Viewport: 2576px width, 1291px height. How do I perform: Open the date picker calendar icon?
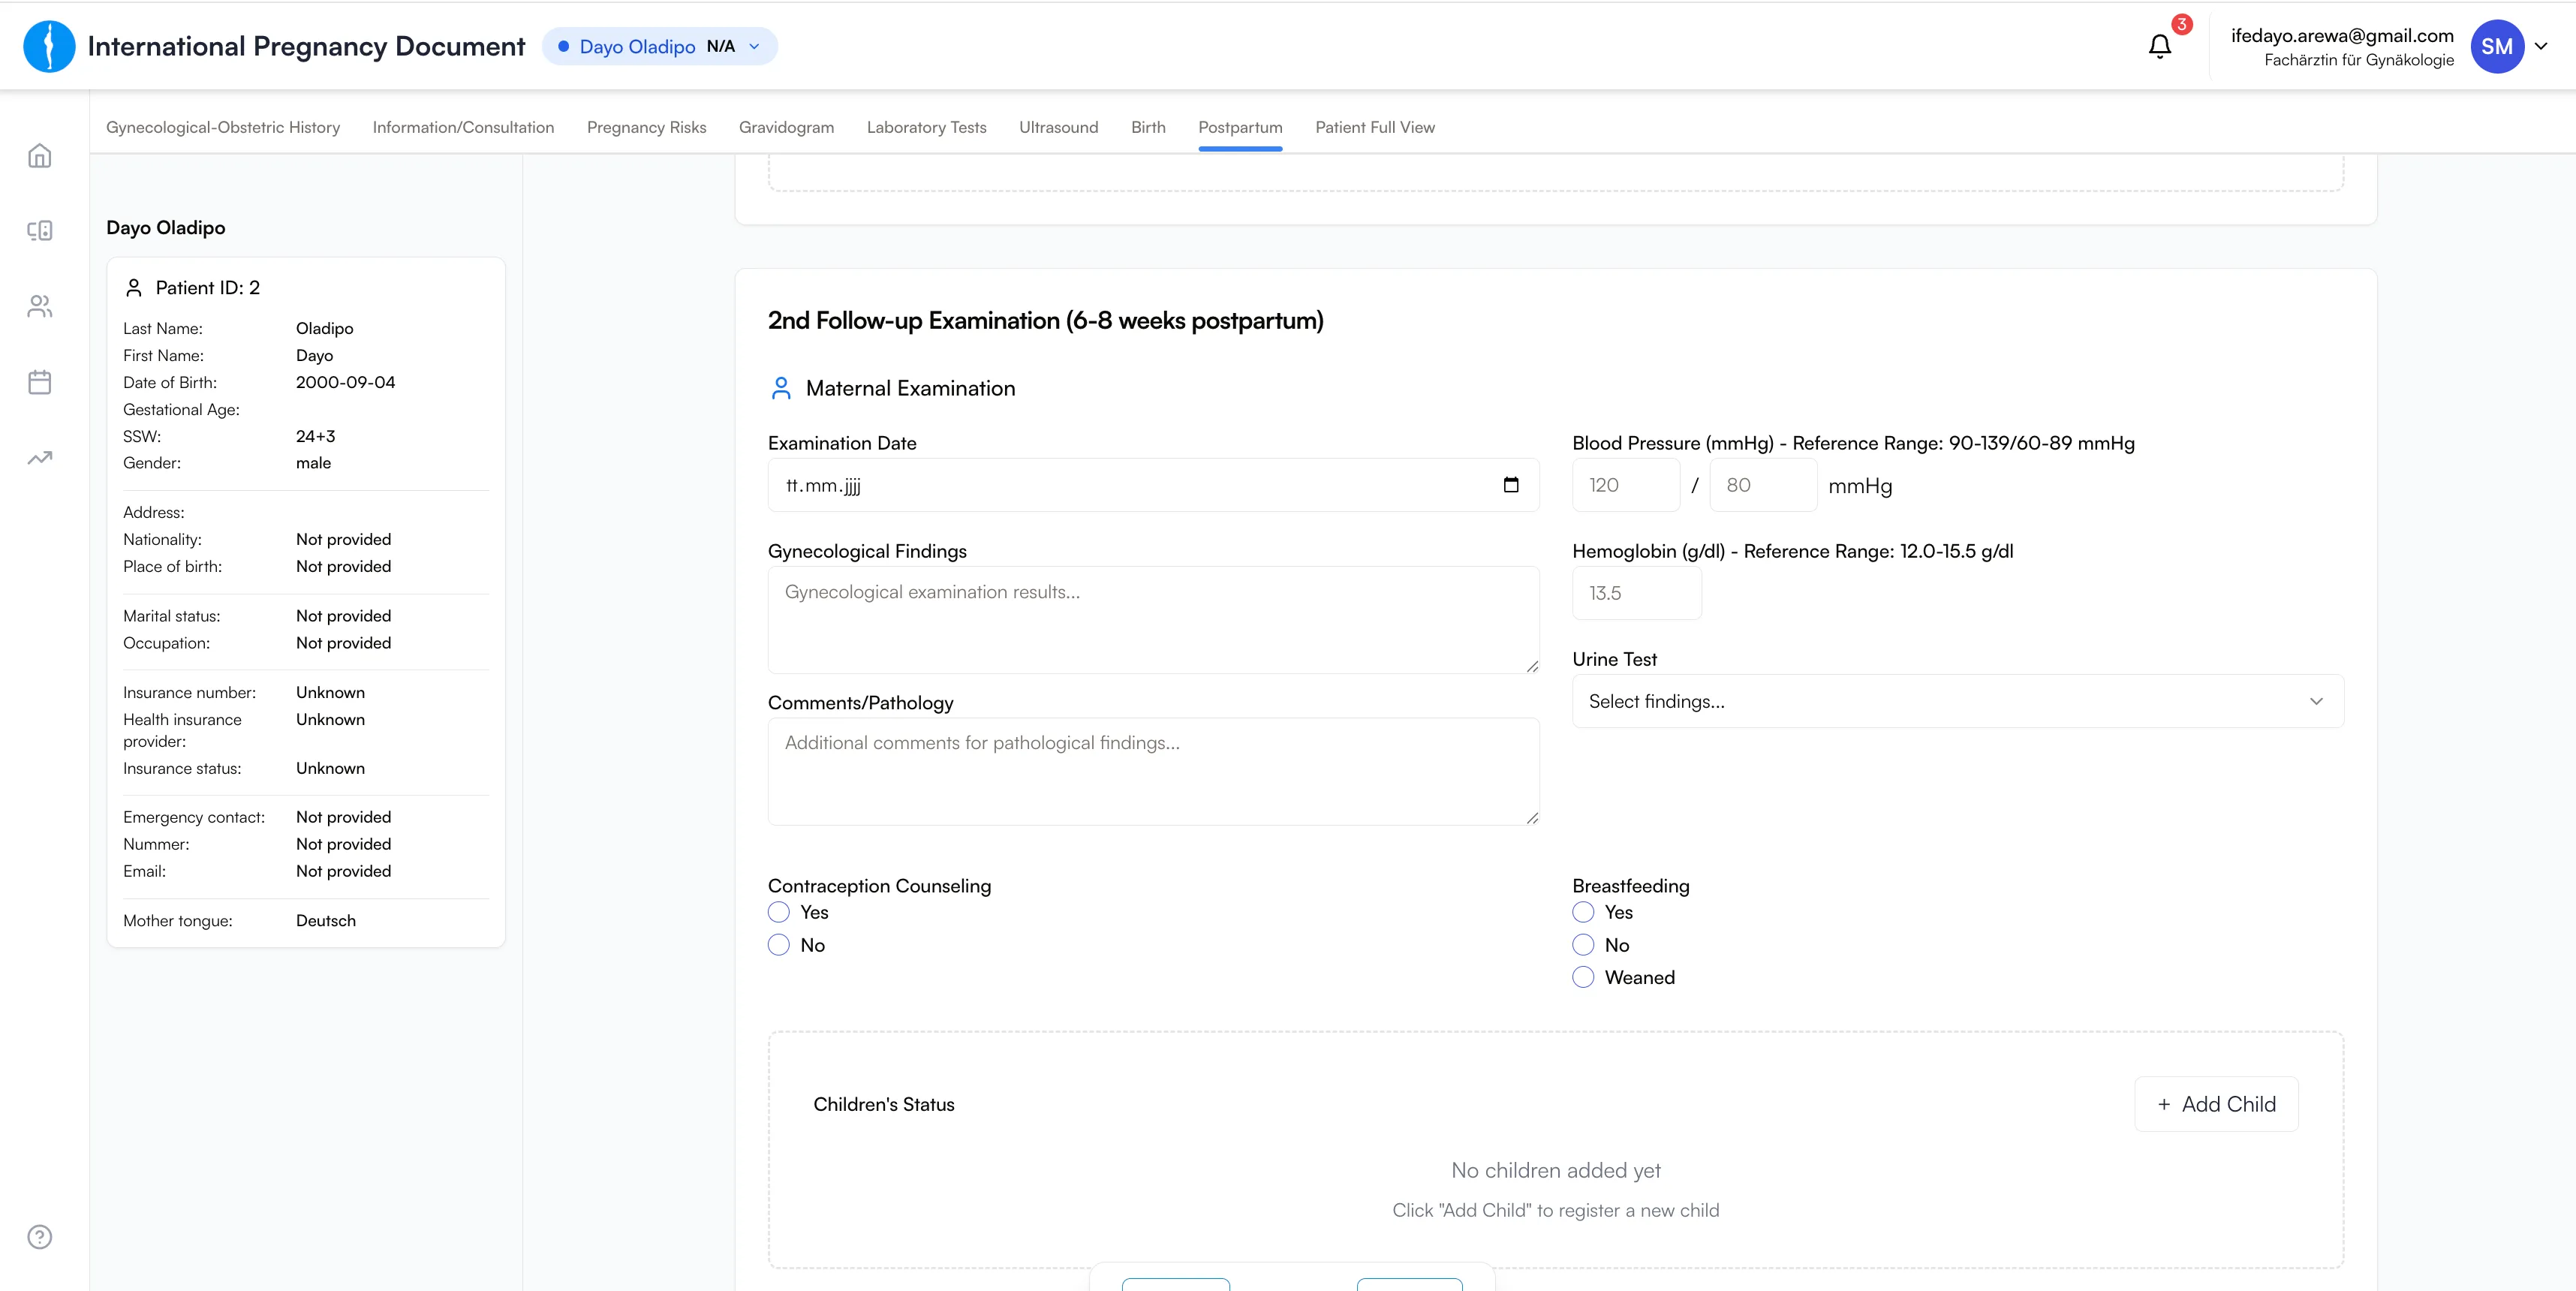[x=1511, y=485]
